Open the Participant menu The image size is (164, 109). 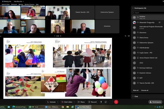click(14, 4)
